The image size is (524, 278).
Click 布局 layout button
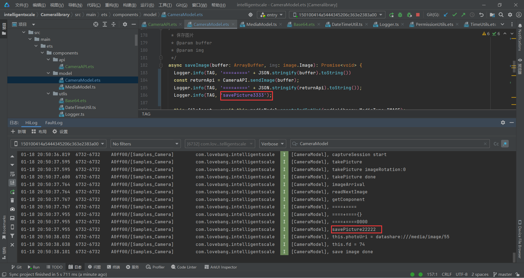(x=39, y=132)
